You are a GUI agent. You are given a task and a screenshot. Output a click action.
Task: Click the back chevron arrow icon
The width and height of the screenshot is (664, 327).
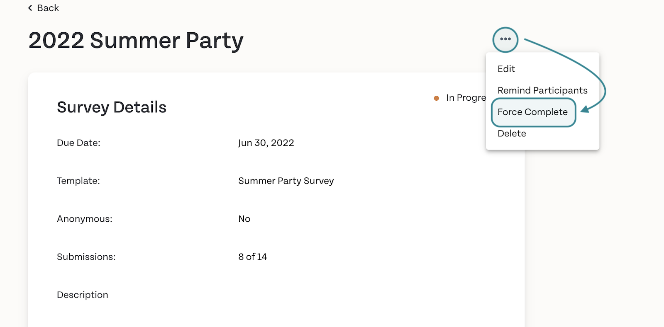pyautogui.click(x=30, y=8)
